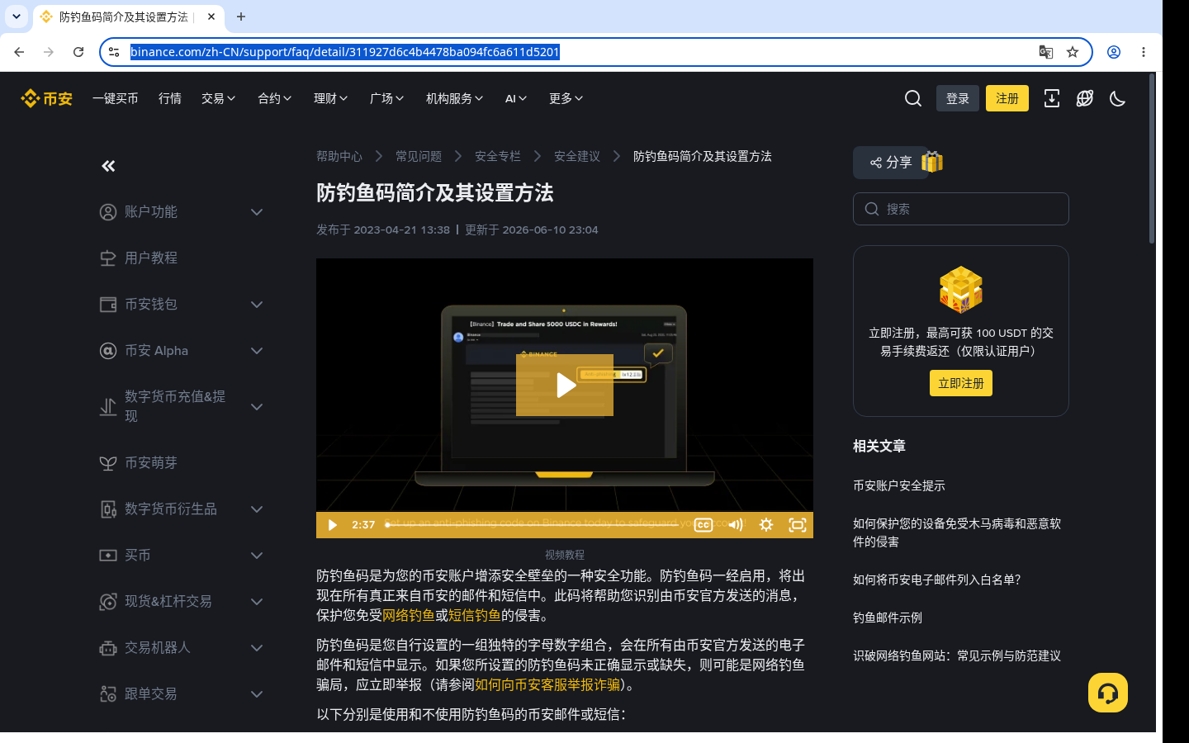
Task: Open the app download icon
Action: 1052,98
